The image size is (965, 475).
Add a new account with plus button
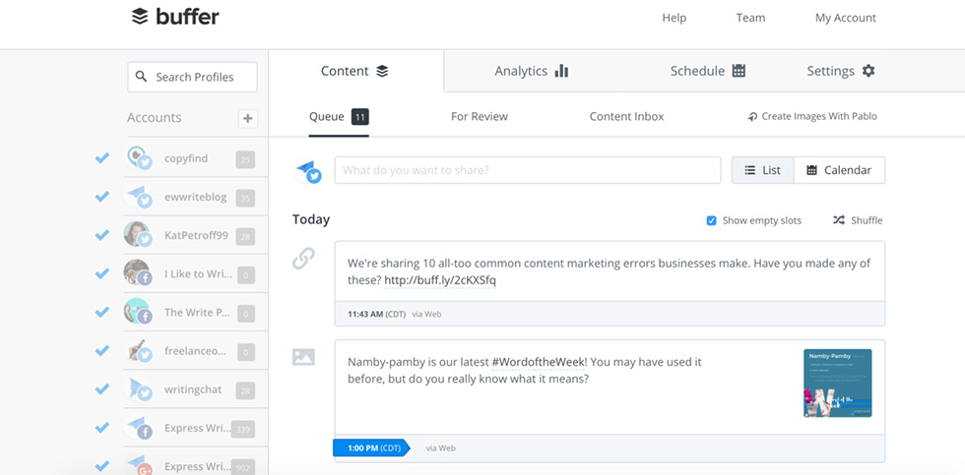click(x=248, y=119)
